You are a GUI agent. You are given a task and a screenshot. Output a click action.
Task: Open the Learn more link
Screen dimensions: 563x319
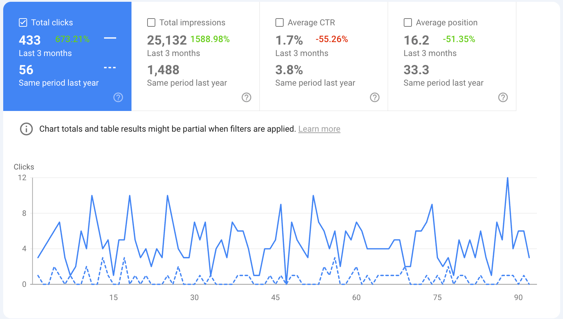(319, 129)
